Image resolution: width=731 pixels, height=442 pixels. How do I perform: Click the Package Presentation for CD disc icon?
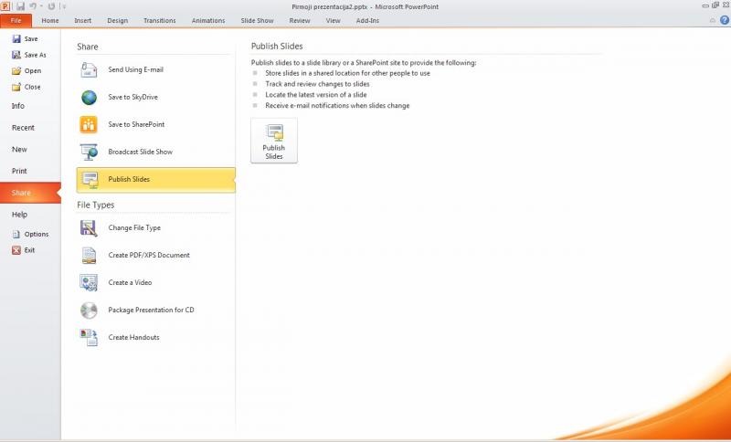coord(89,310)
